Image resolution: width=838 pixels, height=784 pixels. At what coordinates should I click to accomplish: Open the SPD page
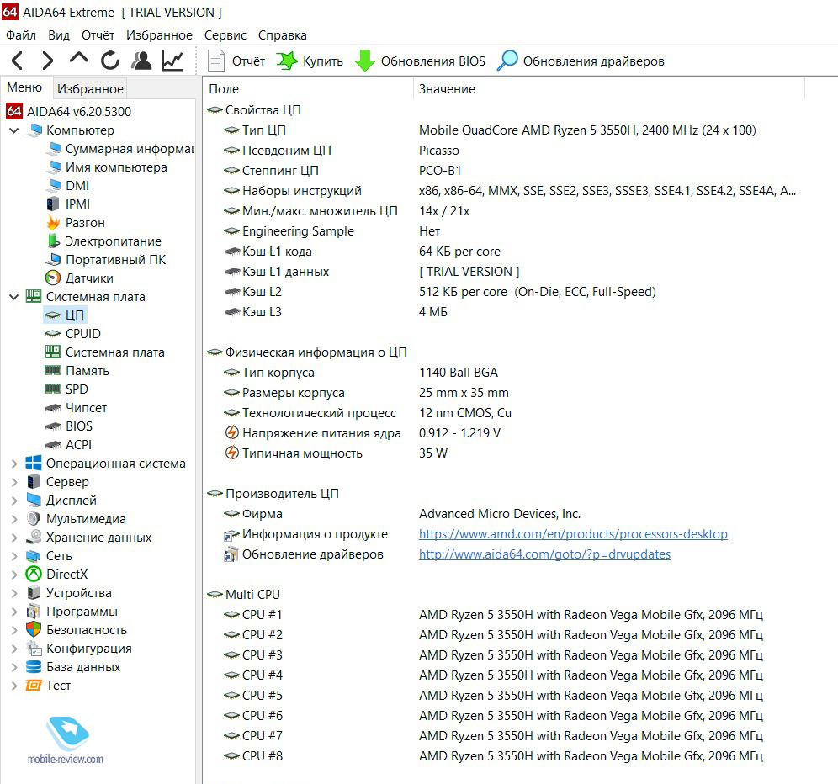point(66,389)
